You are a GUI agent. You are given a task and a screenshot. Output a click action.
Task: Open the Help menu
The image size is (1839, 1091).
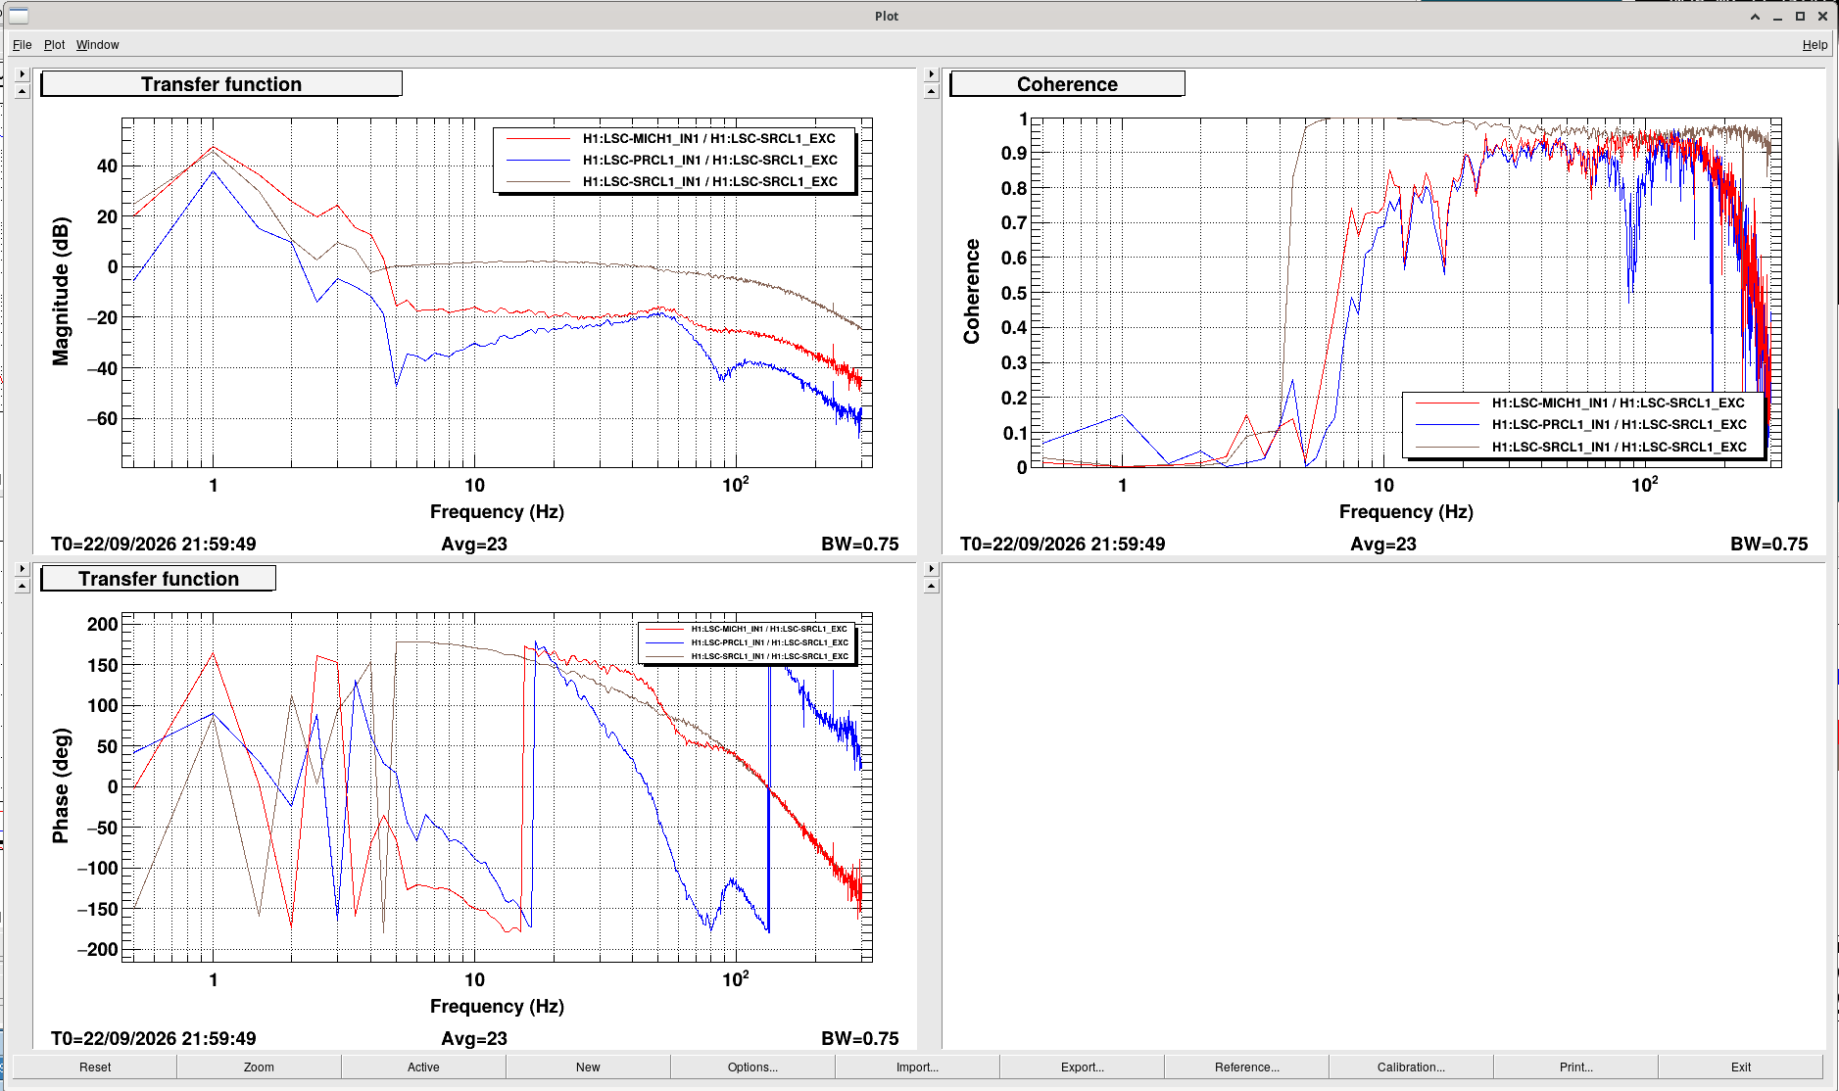pos(1815,45)
